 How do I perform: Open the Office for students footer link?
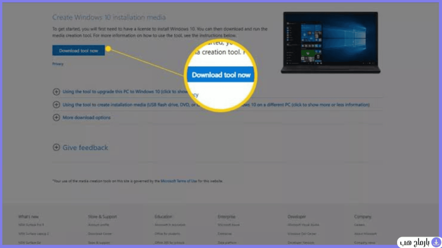[167, 234]
